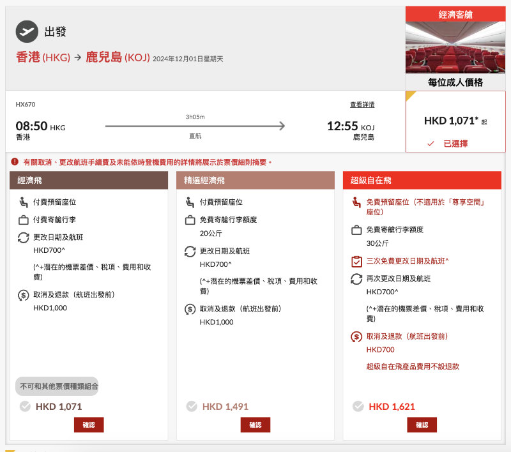Image resolution: width=511 pixels, height=452 pixels.
Task: Click 再次更改日期及航班 text
Action: (x=398, y=279)
